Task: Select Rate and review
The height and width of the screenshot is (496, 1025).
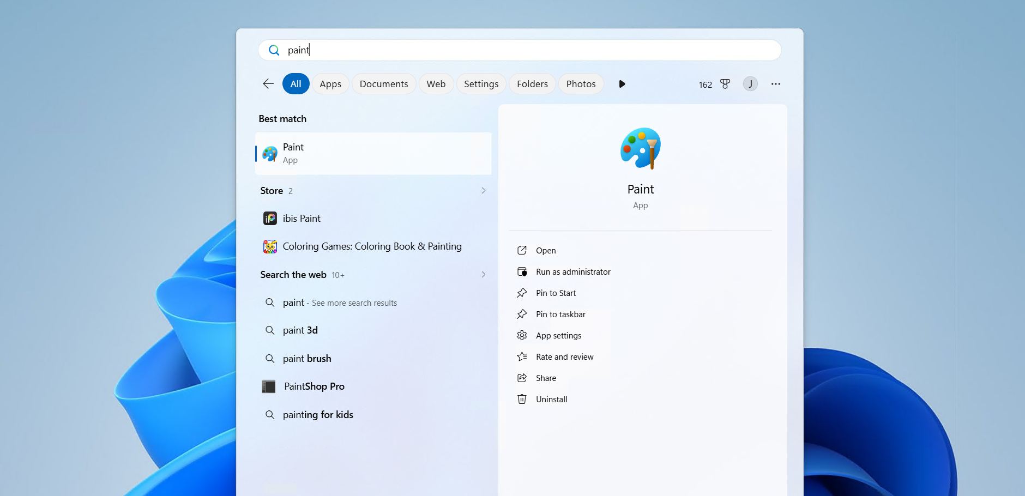Action: 564,357
